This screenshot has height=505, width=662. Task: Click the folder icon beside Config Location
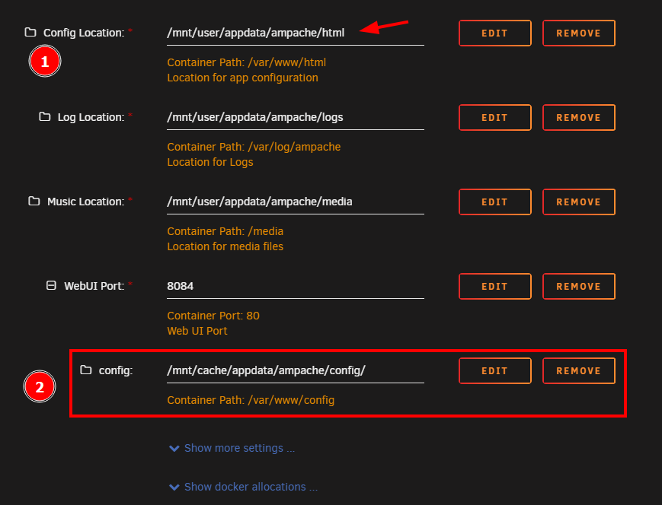(x=30, y=32)
